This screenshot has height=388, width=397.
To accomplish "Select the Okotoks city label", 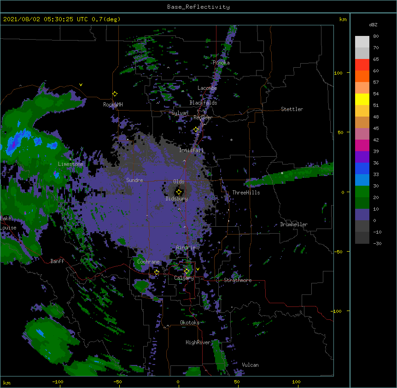I will (x=190, y=323).
